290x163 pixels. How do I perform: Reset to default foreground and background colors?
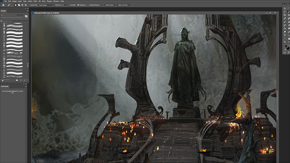[x=285, y=50]
